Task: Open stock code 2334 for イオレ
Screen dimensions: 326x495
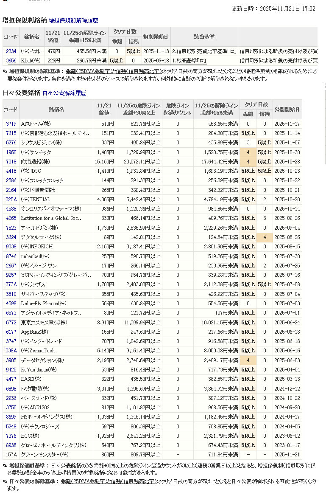Action: pyautogui.click(x=11, y=51)
